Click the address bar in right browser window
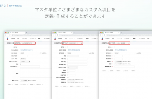 click(x=129, y=35)
